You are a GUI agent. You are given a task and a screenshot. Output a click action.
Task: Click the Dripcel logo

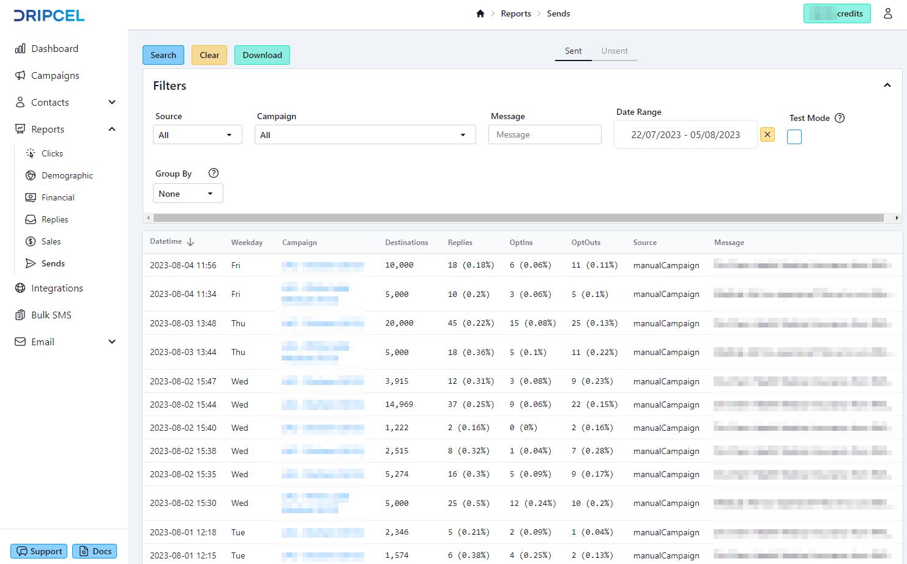click(49, 15)
